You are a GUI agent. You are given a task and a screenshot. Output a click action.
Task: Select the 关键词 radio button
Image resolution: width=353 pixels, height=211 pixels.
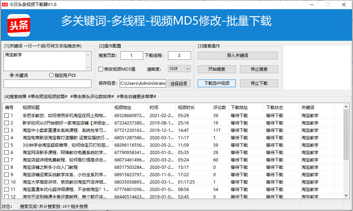(x=12, y=75)
